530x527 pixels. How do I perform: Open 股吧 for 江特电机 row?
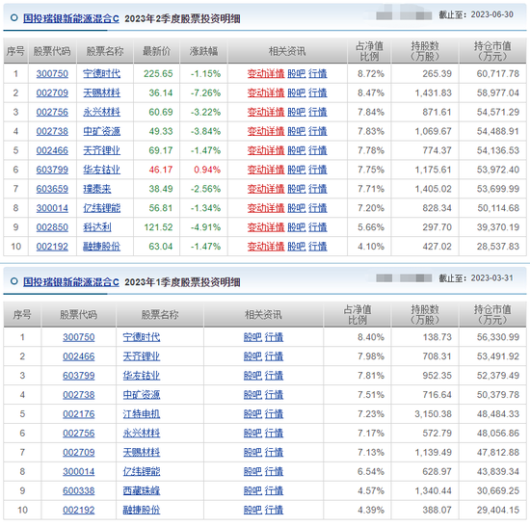[252, 413]
